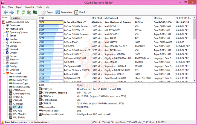This screenshot has height=125, width=197.
Task: Expand the Operating System node
Action: 4,32
